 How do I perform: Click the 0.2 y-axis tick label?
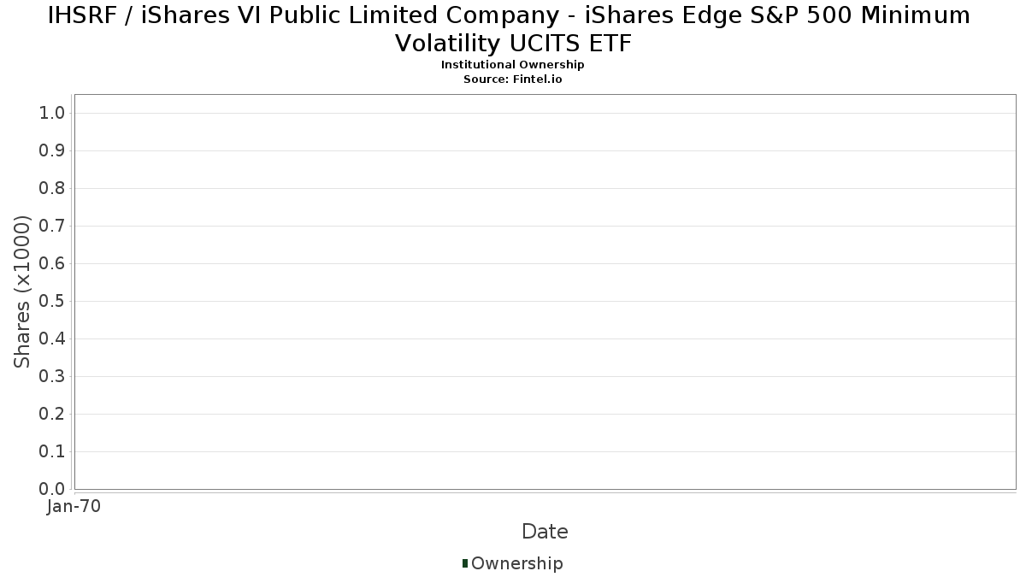(x=53, y=415)
